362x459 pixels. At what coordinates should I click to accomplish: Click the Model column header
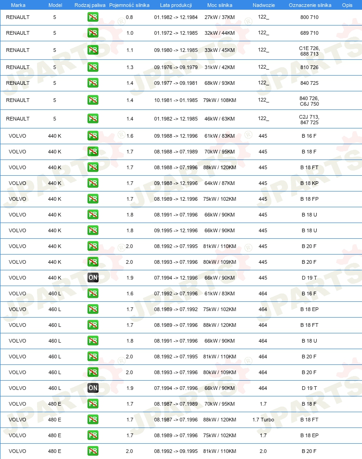coord(55,5)
